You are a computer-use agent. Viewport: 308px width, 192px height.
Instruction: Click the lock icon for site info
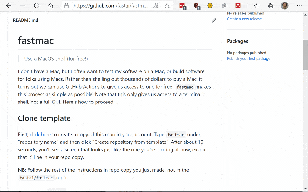click(66, 6)
